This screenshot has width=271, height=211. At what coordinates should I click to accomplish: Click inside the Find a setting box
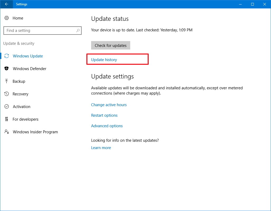[40, 31]
